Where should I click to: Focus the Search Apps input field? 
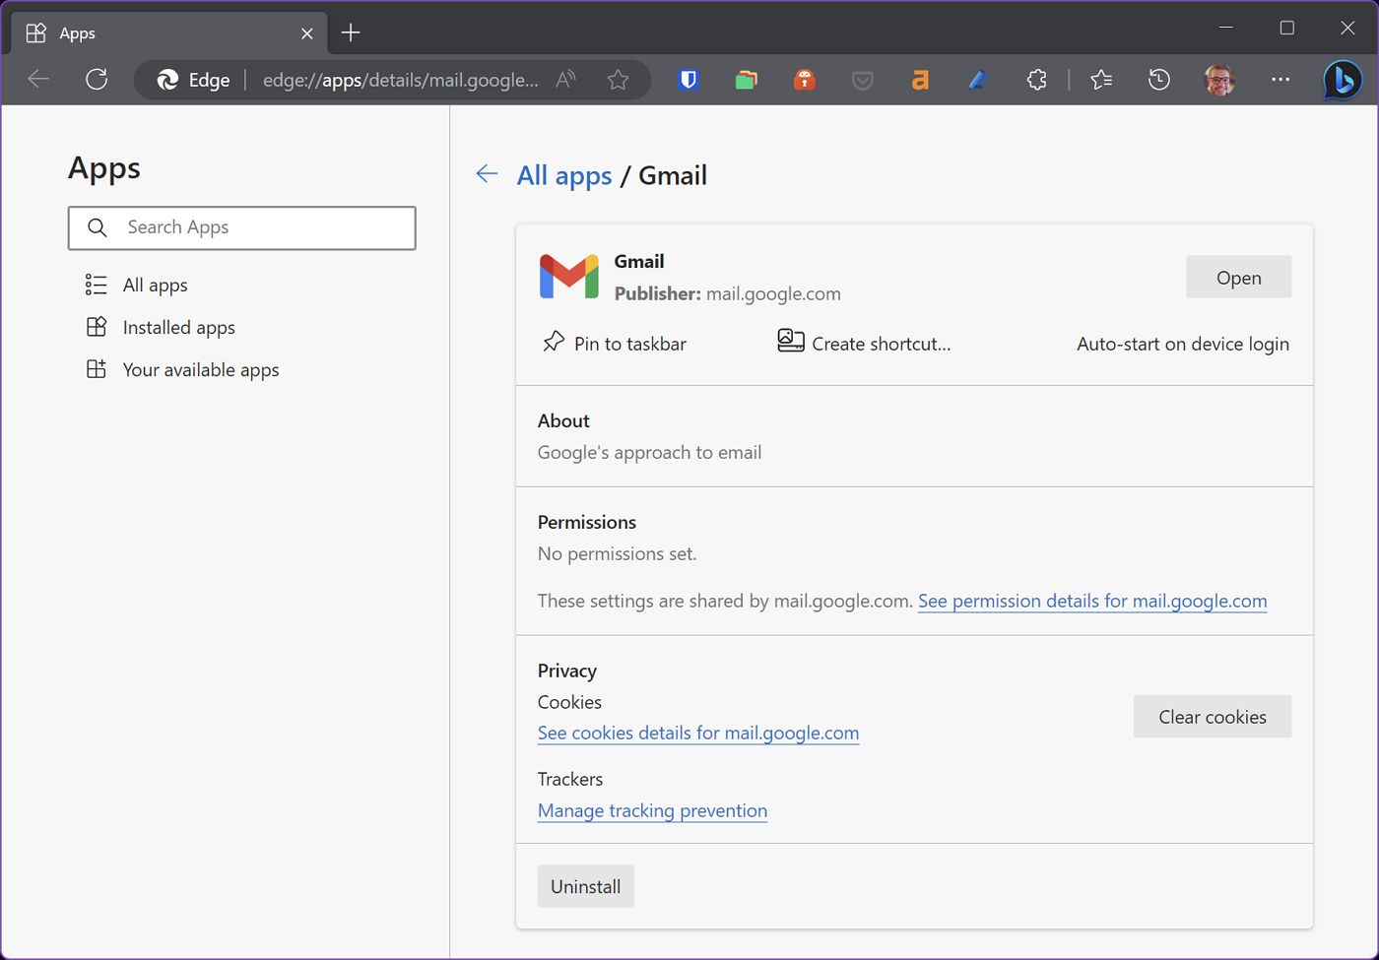242,227
